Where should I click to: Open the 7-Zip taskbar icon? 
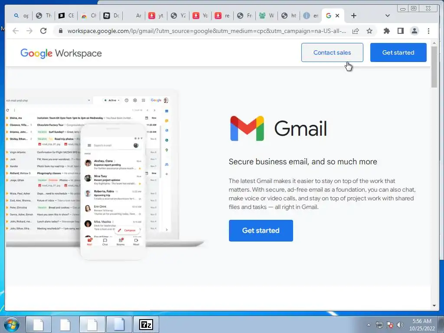point(146,324)
